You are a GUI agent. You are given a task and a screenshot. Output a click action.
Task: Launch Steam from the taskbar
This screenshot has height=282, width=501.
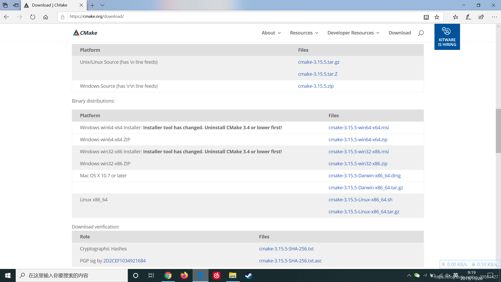(248, 275)
